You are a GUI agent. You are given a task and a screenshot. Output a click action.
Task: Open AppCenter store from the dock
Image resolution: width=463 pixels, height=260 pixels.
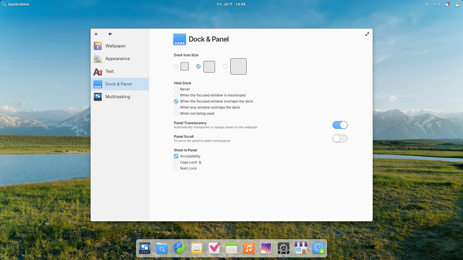click(301, 248)
